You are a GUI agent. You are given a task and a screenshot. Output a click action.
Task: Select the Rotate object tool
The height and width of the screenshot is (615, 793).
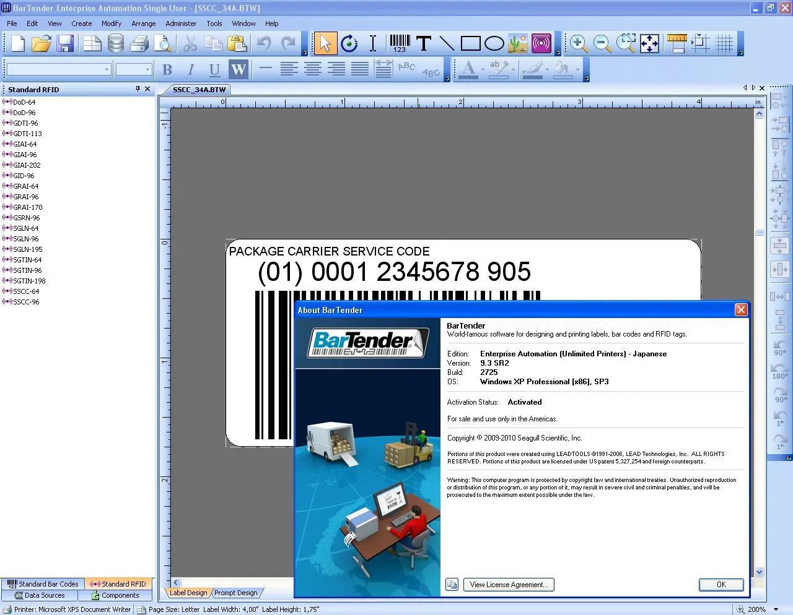tap(349, 43)
